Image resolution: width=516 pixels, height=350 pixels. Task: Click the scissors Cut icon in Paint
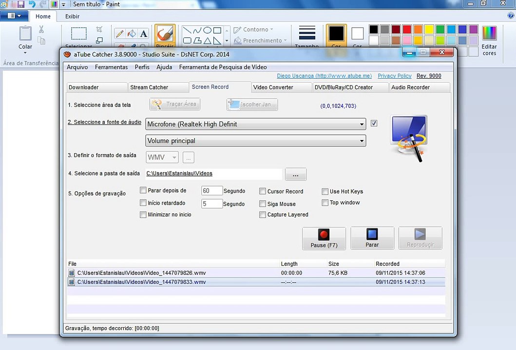(41, 29)
